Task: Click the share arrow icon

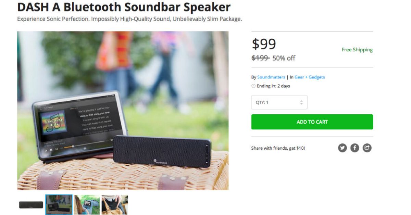Action: tap(367, 148)
